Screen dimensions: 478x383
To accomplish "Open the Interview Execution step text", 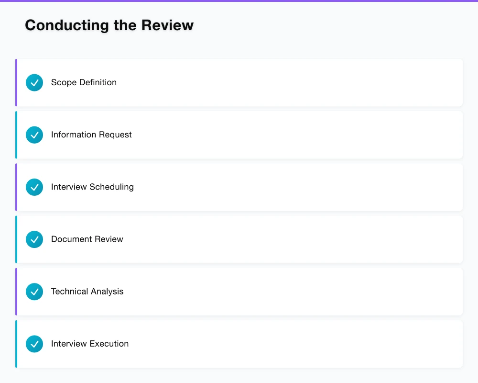I will [90, 343].
